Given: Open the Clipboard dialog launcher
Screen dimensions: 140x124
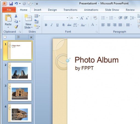Looking at the screenshot, I should 20,32.
